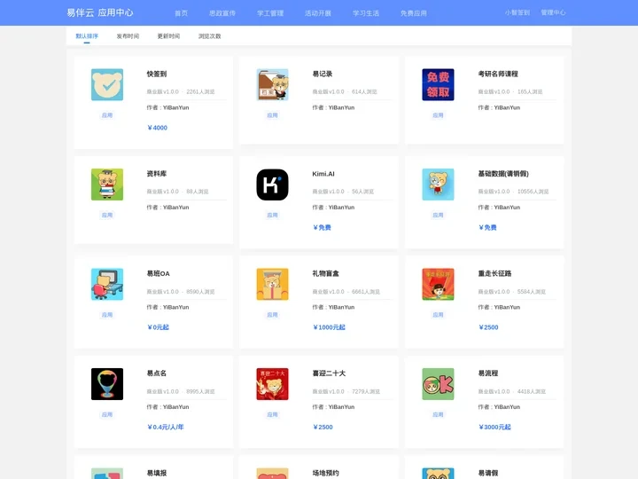Open the 重走长征路 title link
The height and width of the screenshot is (479, 638).
tap(494, 273)
